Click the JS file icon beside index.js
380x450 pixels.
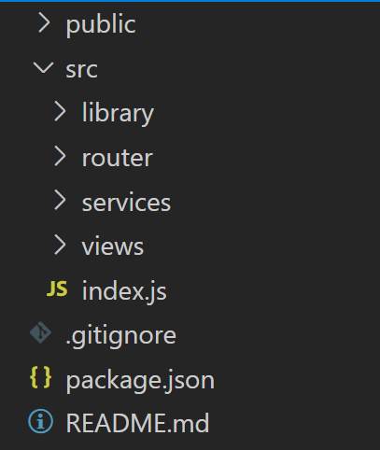[57, 288]
